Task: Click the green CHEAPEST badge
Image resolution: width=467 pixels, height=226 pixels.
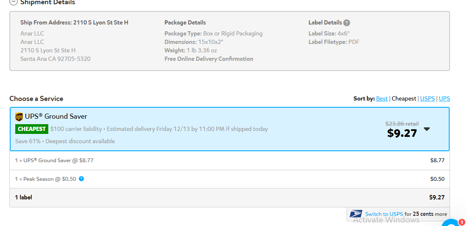Action: pos(32,129)
